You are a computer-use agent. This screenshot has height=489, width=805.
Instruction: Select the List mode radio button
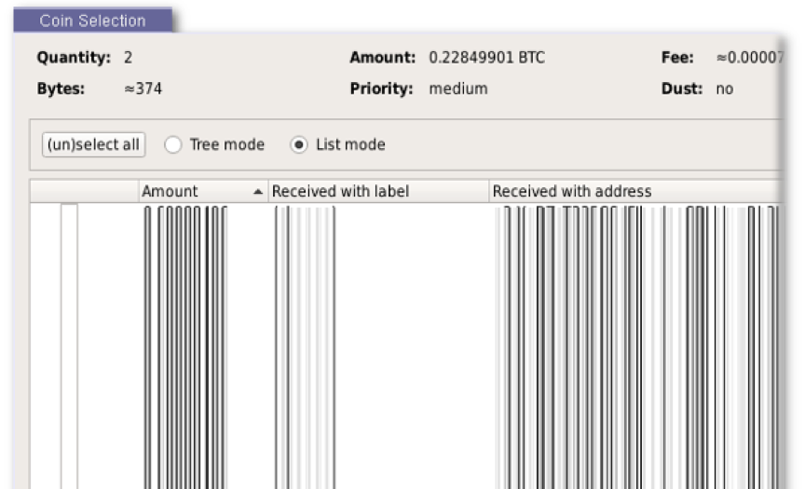click(x=299, y=144)
